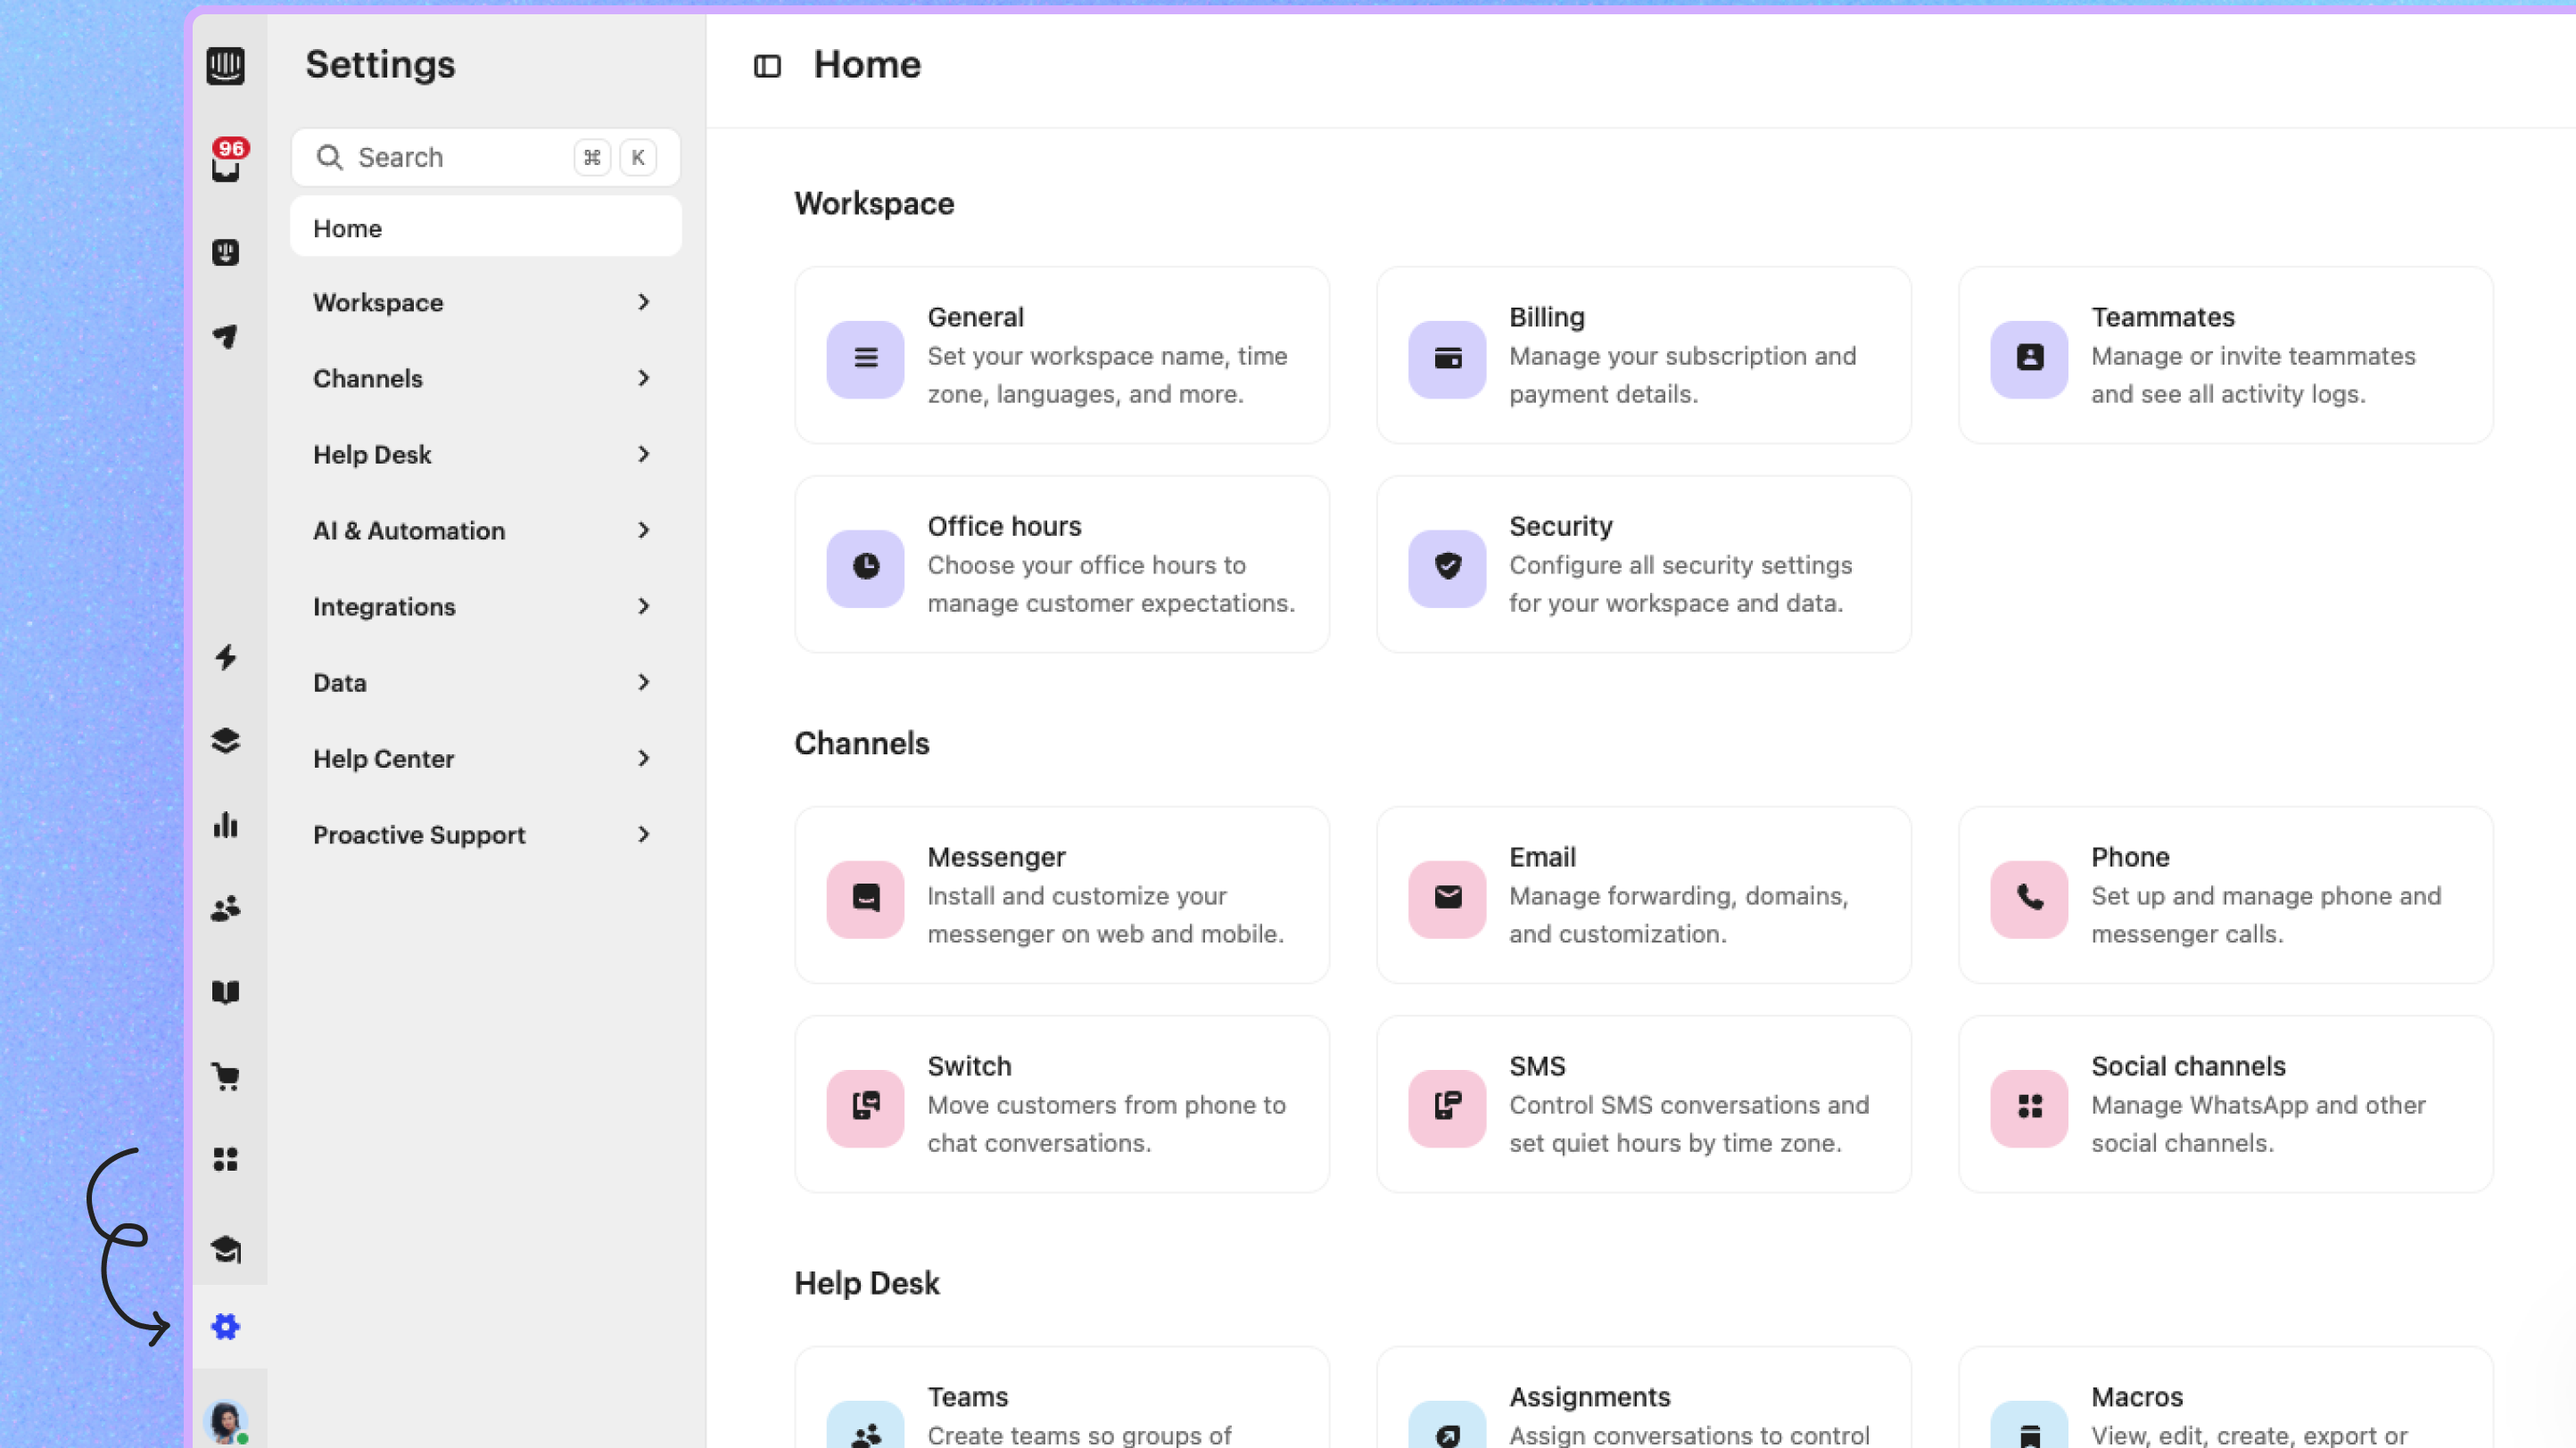Click the Phone card handset icon

click(x=2029, y=899)
